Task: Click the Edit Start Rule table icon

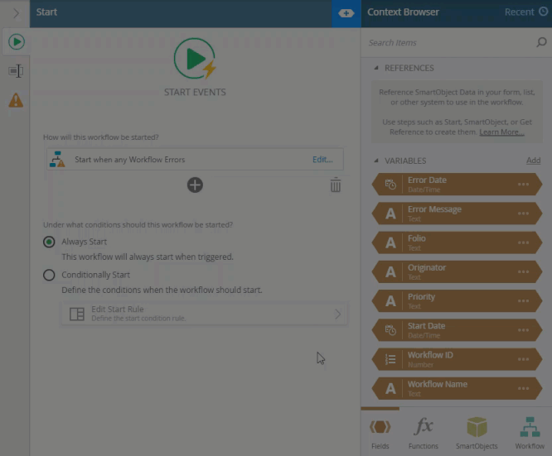Action: (x=77, y=314)
